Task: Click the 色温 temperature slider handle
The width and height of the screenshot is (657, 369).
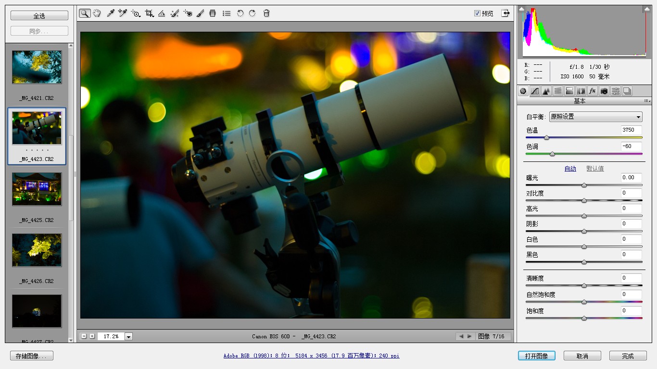Action: [x=546, y=138]
